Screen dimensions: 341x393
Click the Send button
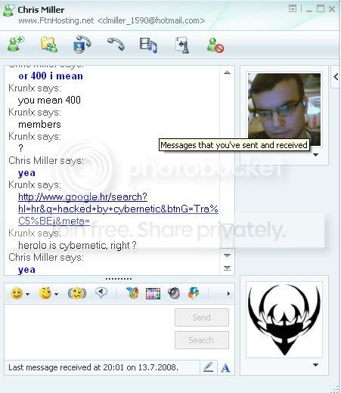202,317
